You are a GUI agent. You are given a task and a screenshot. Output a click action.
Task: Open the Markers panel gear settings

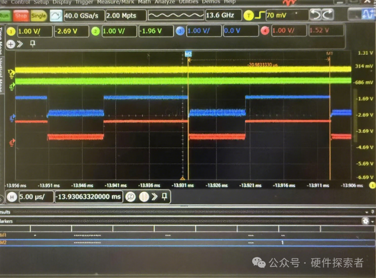click(365, 221)
